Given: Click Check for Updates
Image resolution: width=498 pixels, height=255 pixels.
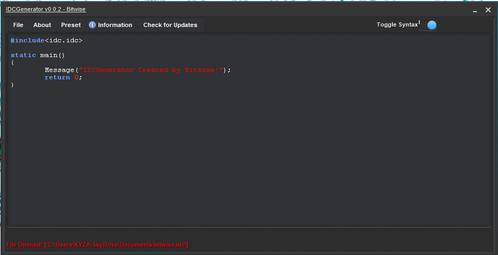Looking at the screenshot, I should click(170, 25).
